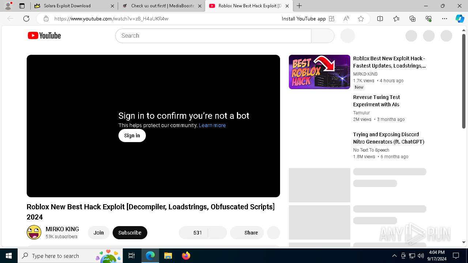Open the Learn more link
The image size is (468, 263).
(212, 125)
